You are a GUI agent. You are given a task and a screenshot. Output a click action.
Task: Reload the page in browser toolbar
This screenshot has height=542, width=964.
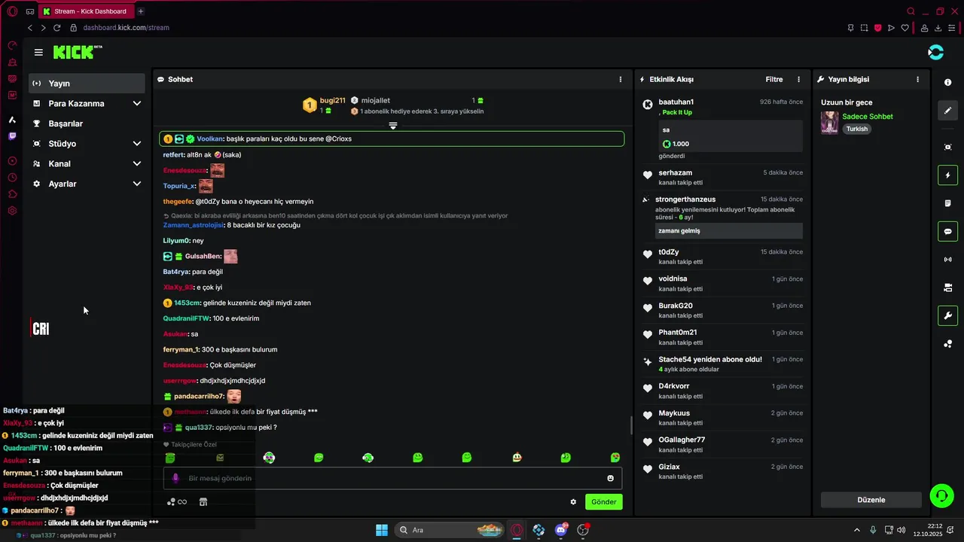[56, 28]
